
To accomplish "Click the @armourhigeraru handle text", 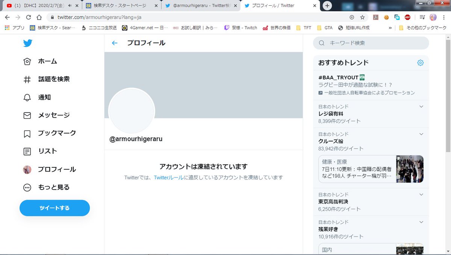I will [x=136, y=139].
